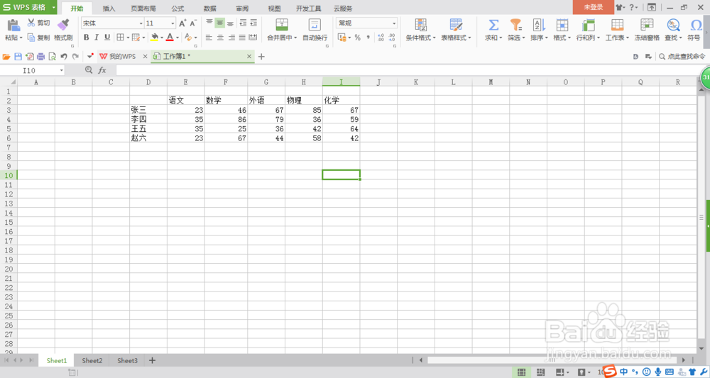Click the Filter funnel icon
Viewport: 710px width, 378px height.
click(515, 25)
